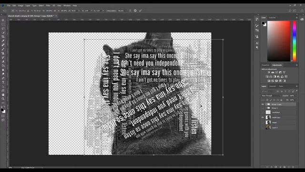This screenshot has width=305, height=172.
Task: Select Layer 0 thumbnail
Action: pos(268,128)
